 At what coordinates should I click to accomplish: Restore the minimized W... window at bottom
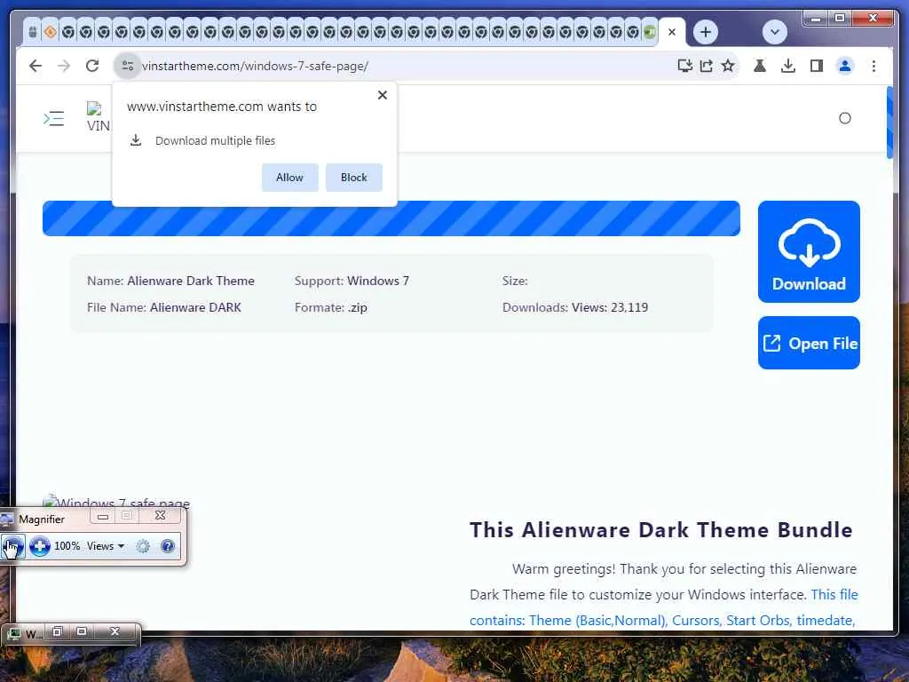[58, 632]
